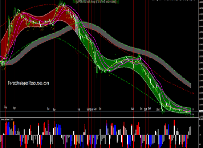Click the red price label ending the red dashed line
The width and height of the screenshot is (203, 148).
point(192,93)
